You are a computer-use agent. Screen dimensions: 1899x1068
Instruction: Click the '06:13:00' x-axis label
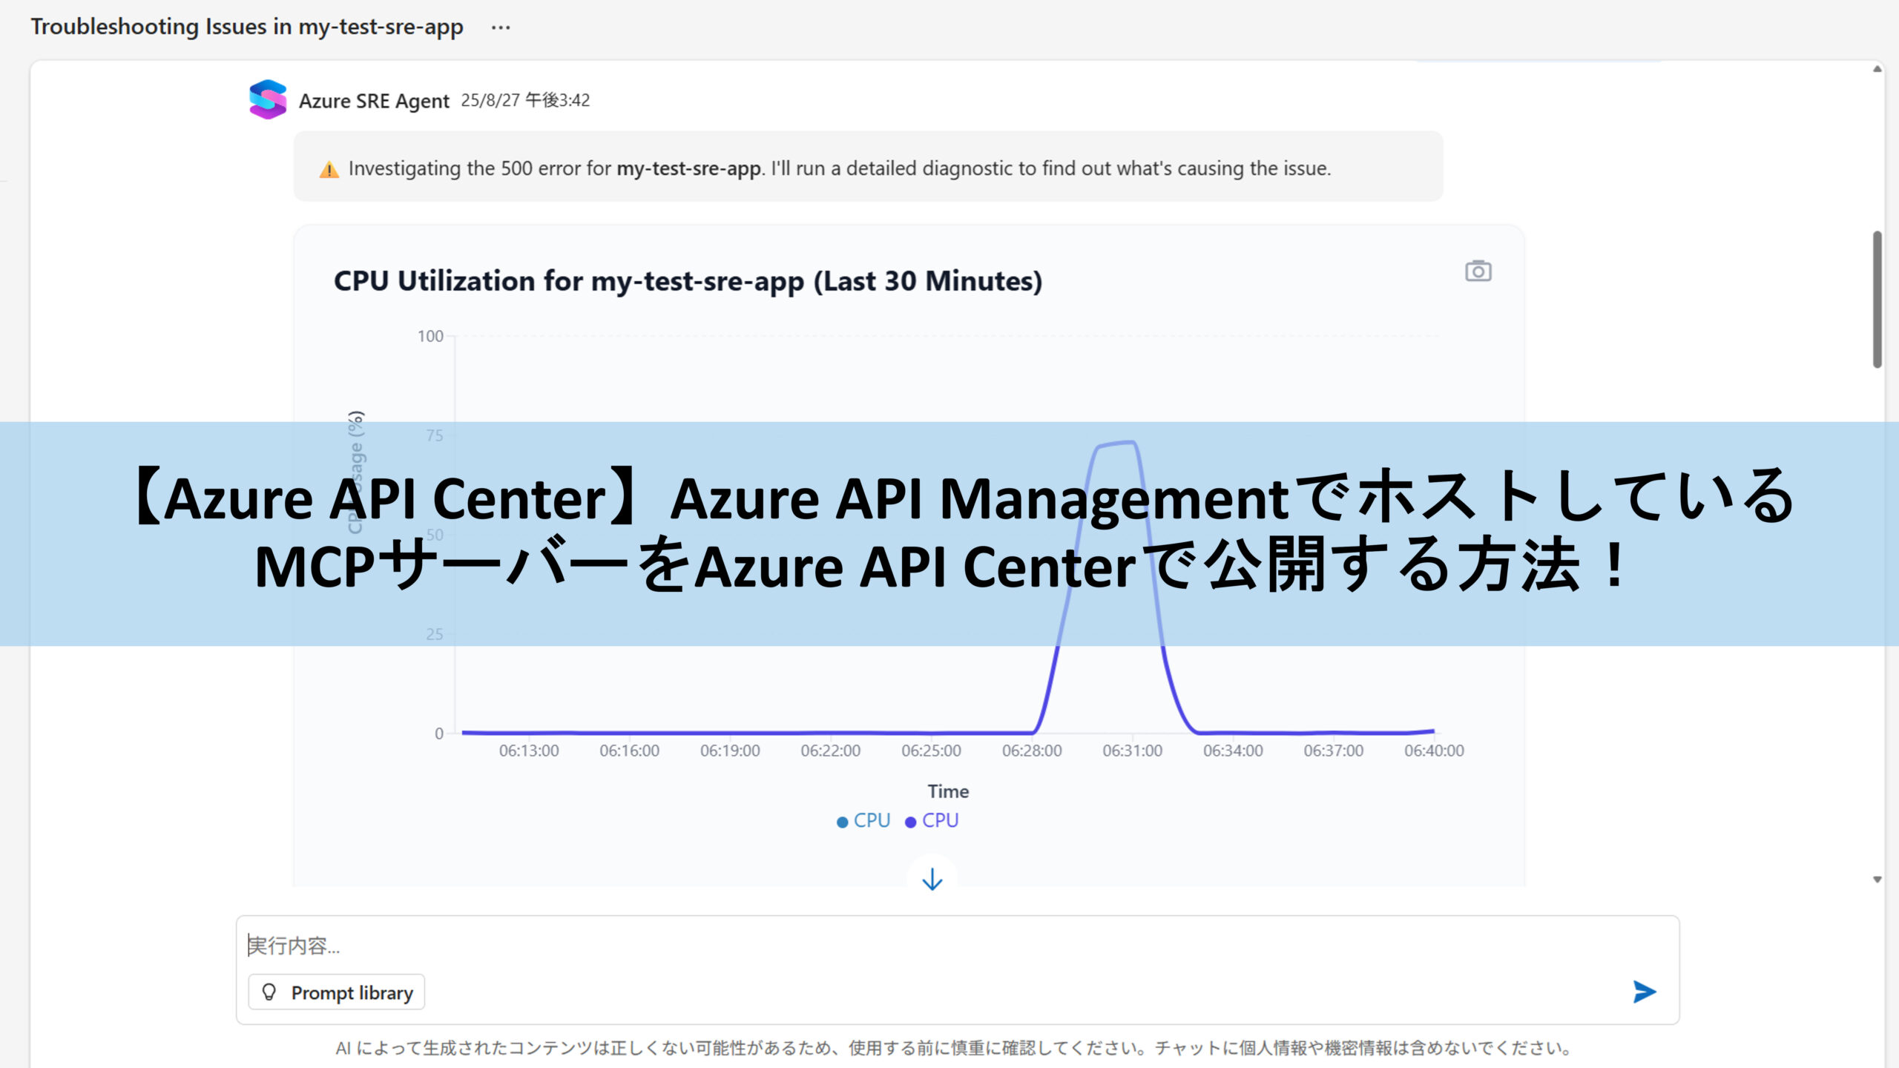tap(529, 751)
